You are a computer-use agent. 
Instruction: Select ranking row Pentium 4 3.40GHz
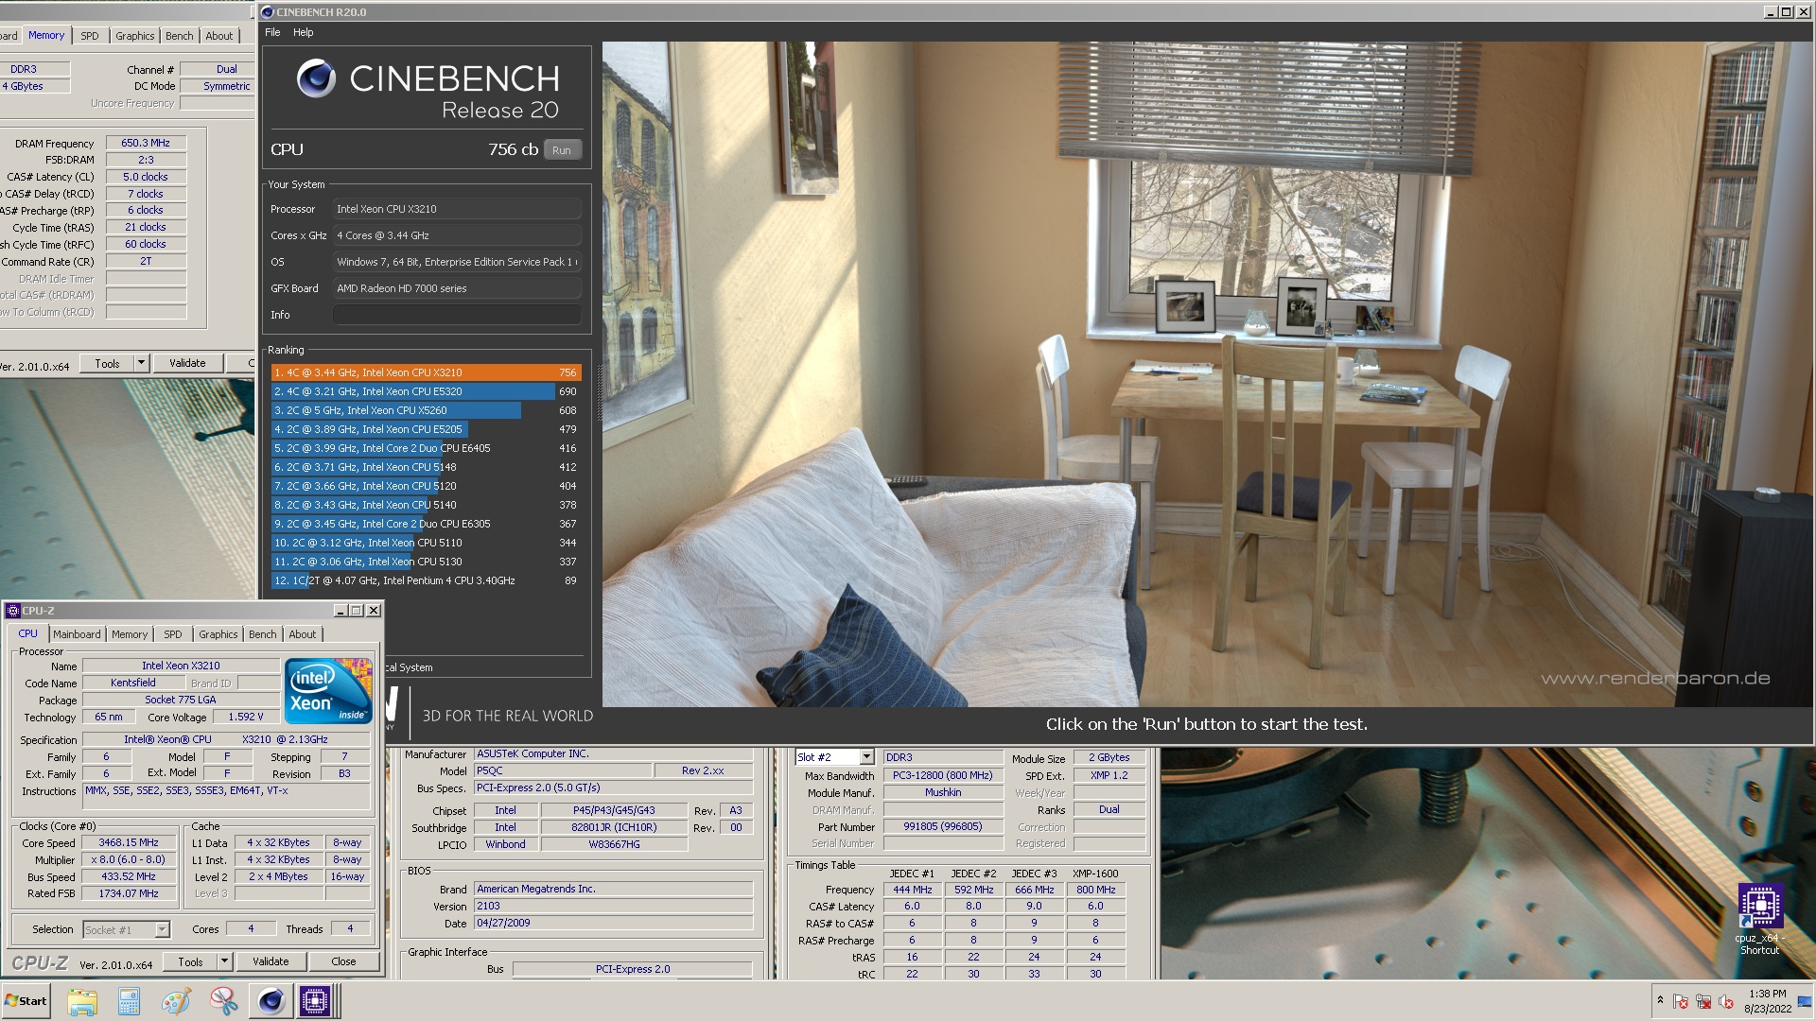tap(426, 580)
